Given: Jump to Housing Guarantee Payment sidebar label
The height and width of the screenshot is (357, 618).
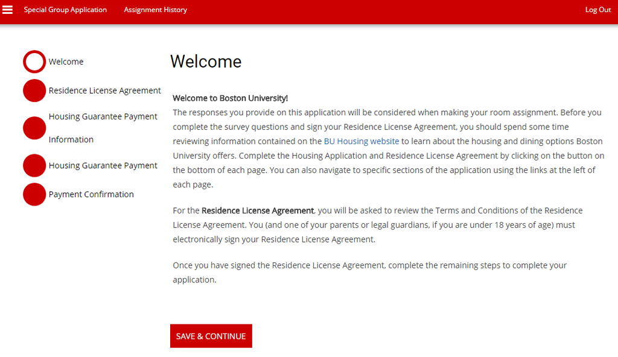Looking at the screenshot, I should pyautogui.click(x=103, y=165).
